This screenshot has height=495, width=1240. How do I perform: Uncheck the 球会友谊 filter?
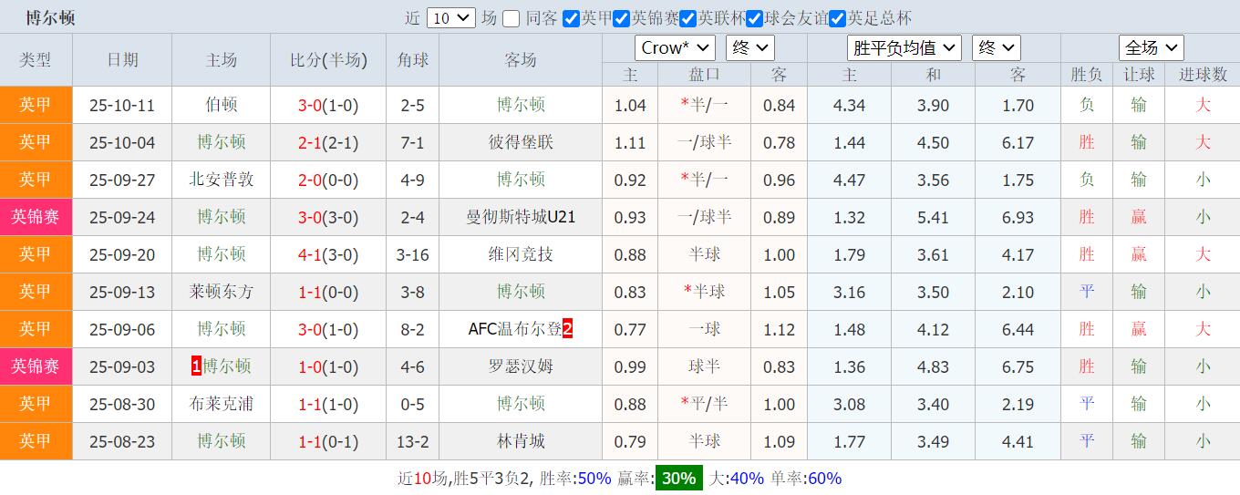pyautogui.click(x=755, y=18)
